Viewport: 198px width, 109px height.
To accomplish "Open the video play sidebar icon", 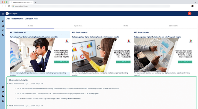I will click(3, 87).
